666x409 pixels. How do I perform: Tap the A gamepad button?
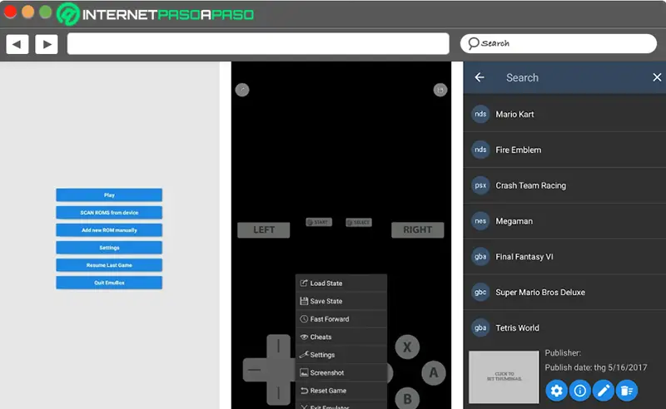click(x=434, y=373)
